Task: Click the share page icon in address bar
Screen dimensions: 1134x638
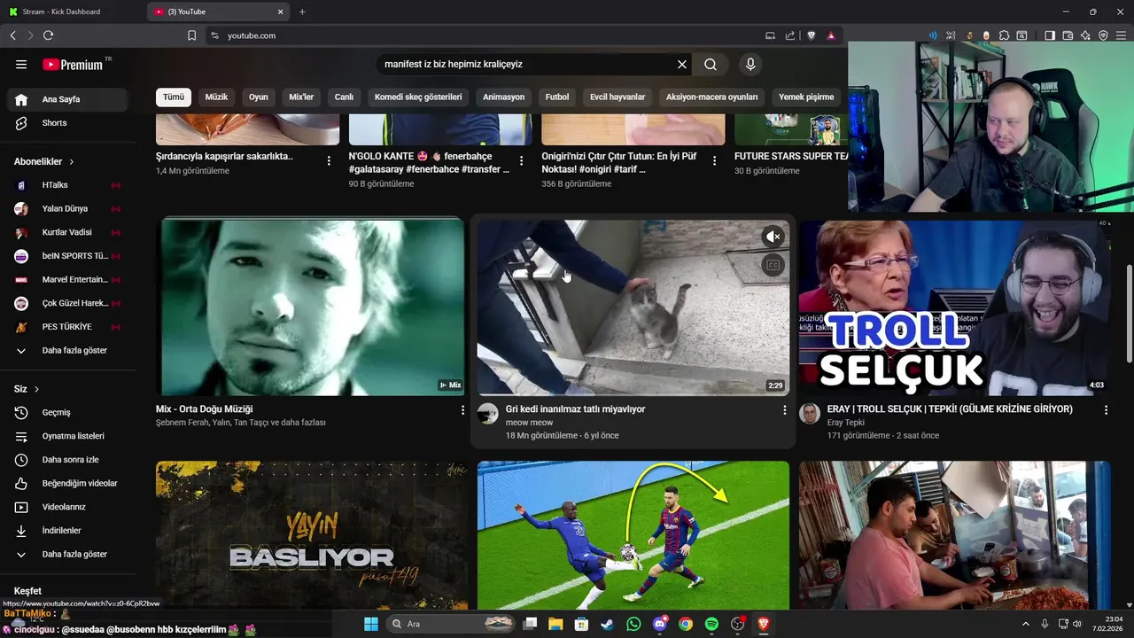Action: [x=790, y=35]
